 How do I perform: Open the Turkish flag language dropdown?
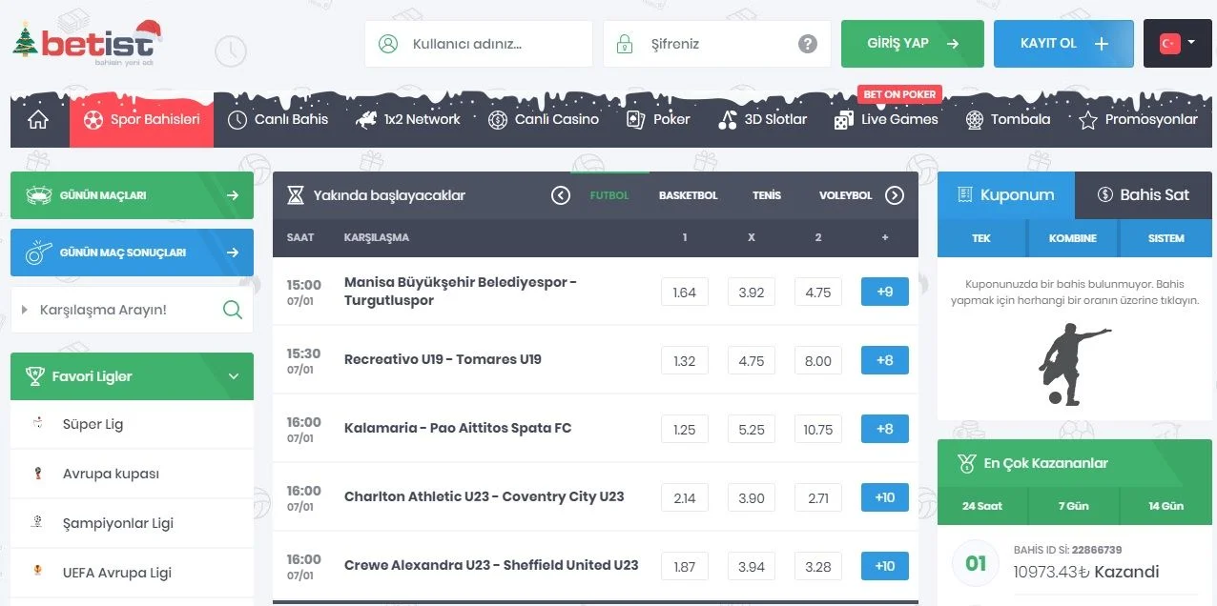[1177, 44]
